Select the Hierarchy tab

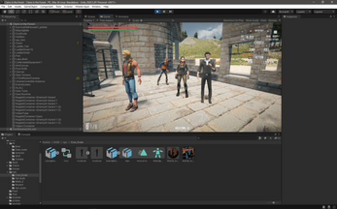[9, 17]
